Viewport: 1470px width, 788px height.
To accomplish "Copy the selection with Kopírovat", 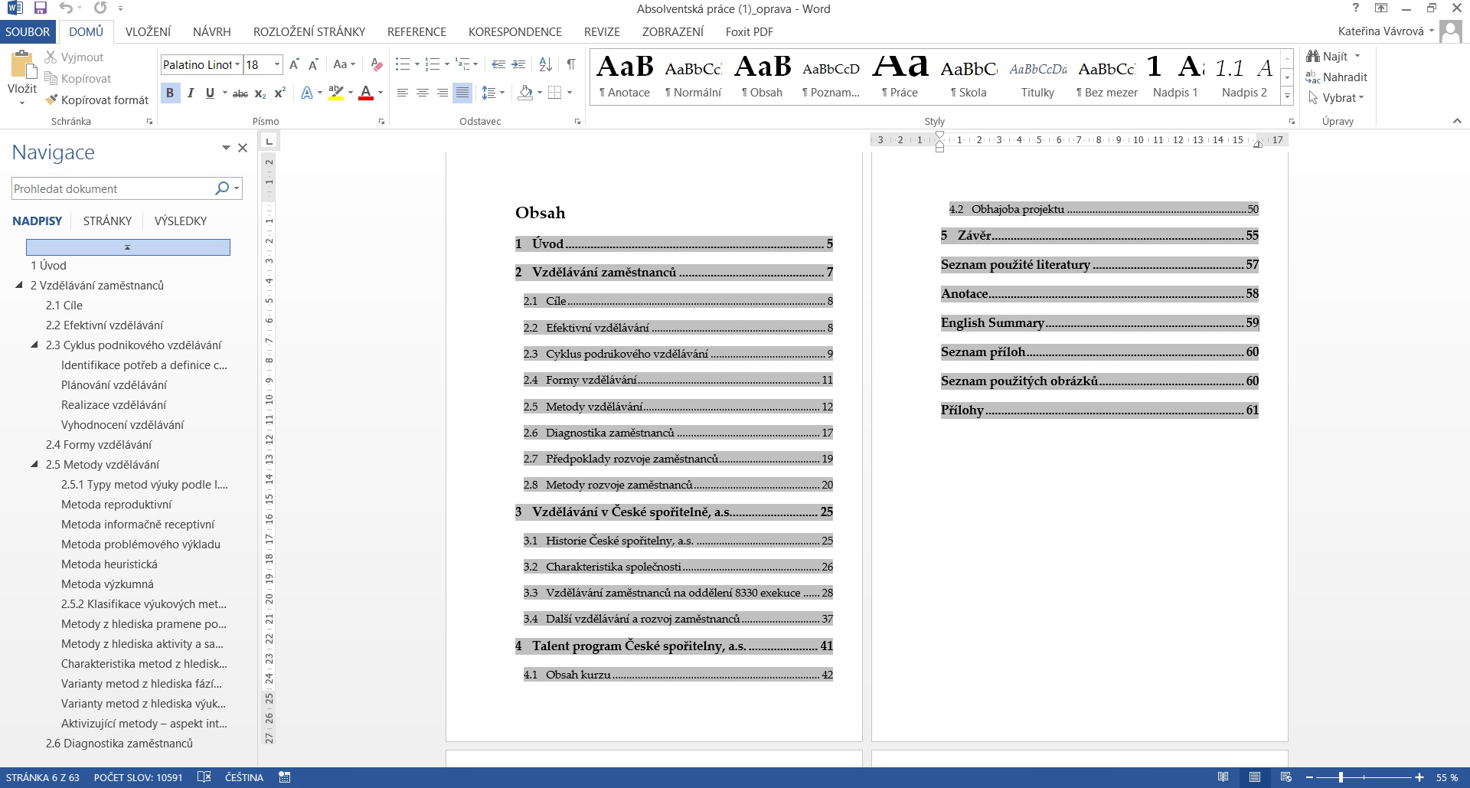I will coord(77,79).
